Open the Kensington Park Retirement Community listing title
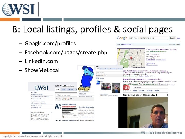Screen dimensions: 185x139 pyautogui.click(x=162, y=49)
